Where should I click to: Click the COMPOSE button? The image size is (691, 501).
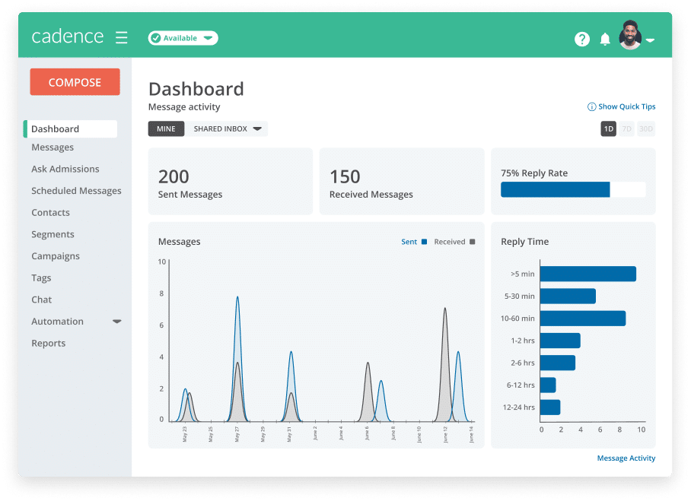75,82
